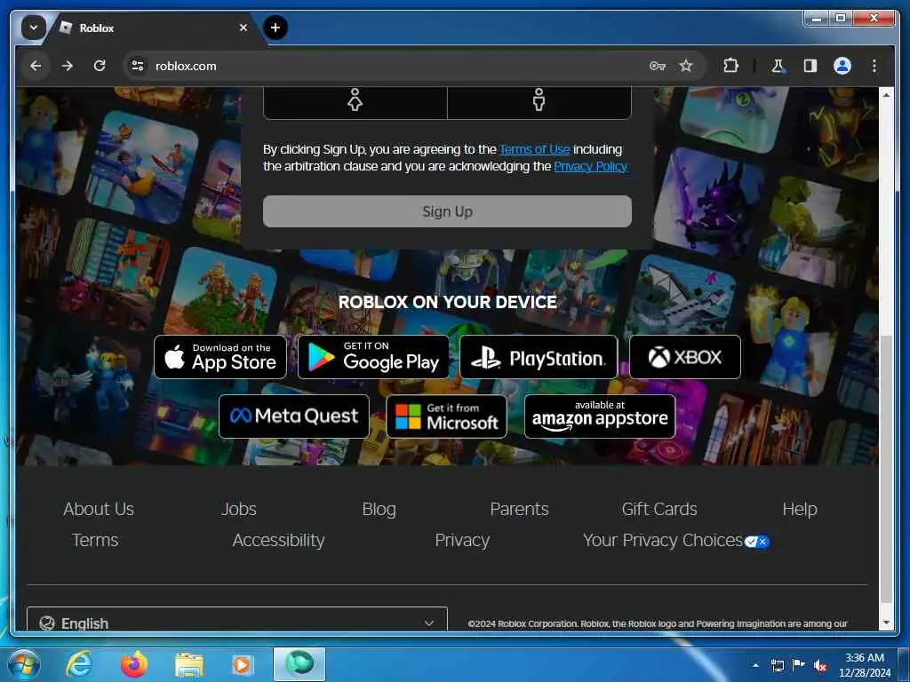Image resolution: width=910 pixels, height=682 pixels.
Task: Click the page scrollbar up arrow
Action: 886,94
